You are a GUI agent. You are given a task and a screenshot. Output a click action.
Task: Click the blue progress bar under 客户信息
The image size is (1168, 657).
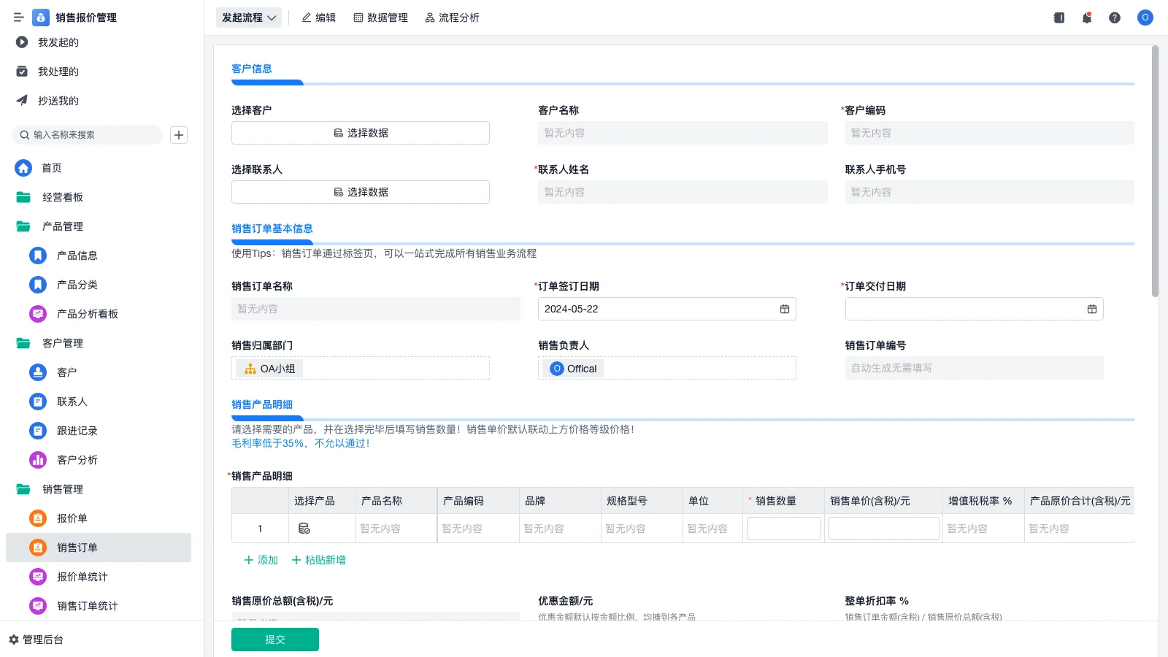[267, 82]
